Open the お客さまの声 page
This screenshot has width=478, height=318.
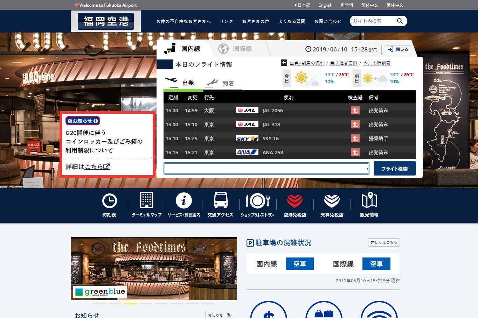pos(256,21)
